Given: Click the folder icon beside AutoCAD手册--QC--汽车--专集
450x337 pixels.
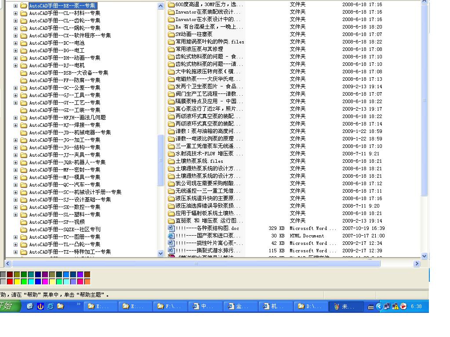Looking at the screenshot, I should (x=24, y=185).
